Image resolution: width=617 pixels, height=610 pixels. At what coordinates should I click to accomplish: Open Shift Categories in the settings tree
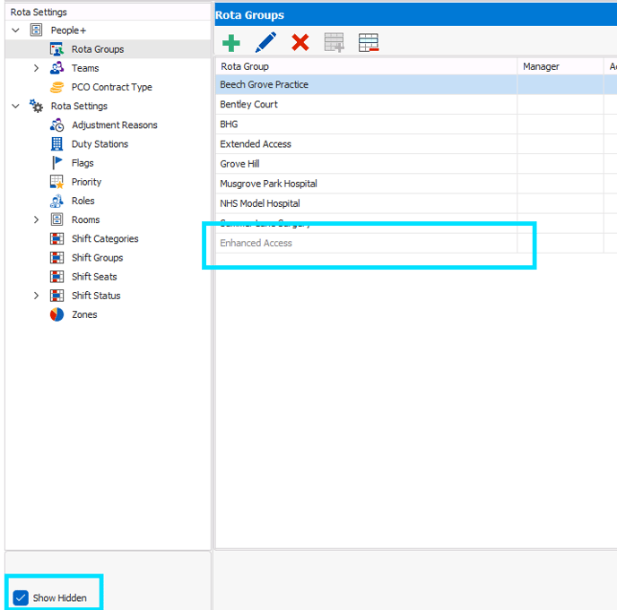pyautogui.click(x=105, y=239)
